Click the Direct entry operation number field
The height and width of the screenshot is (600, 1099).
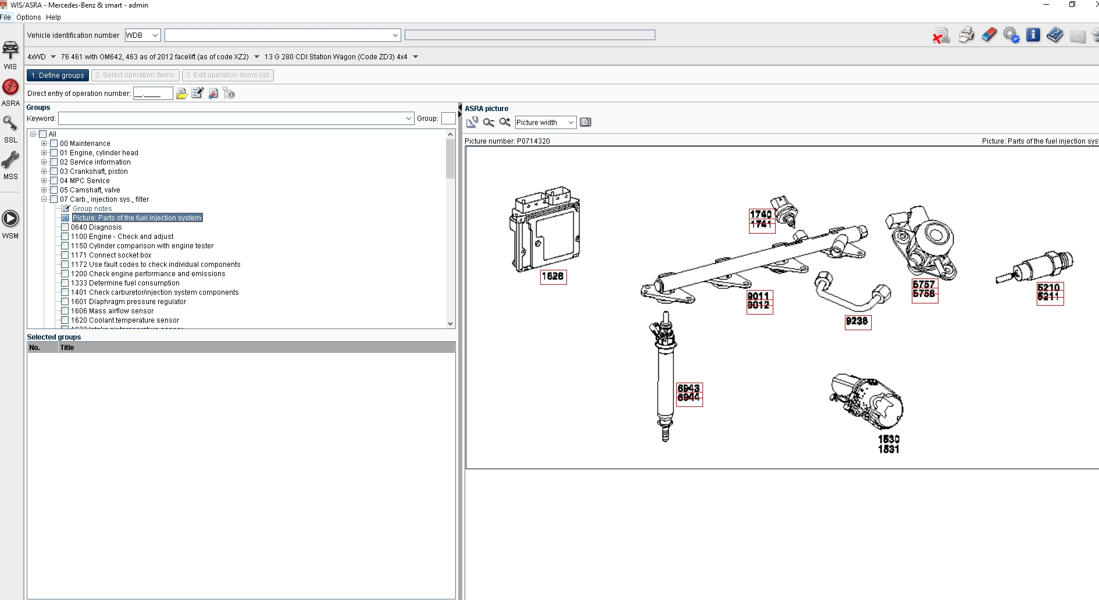point(152,94)
